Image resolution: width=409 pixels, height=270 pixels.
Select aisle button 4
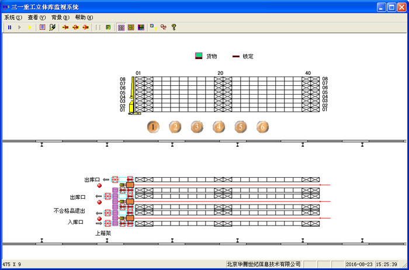point(219,127)
